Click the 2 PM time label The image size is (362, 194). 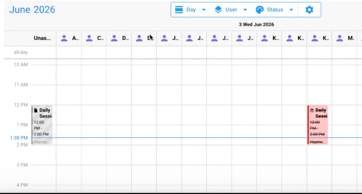[22, 145]
